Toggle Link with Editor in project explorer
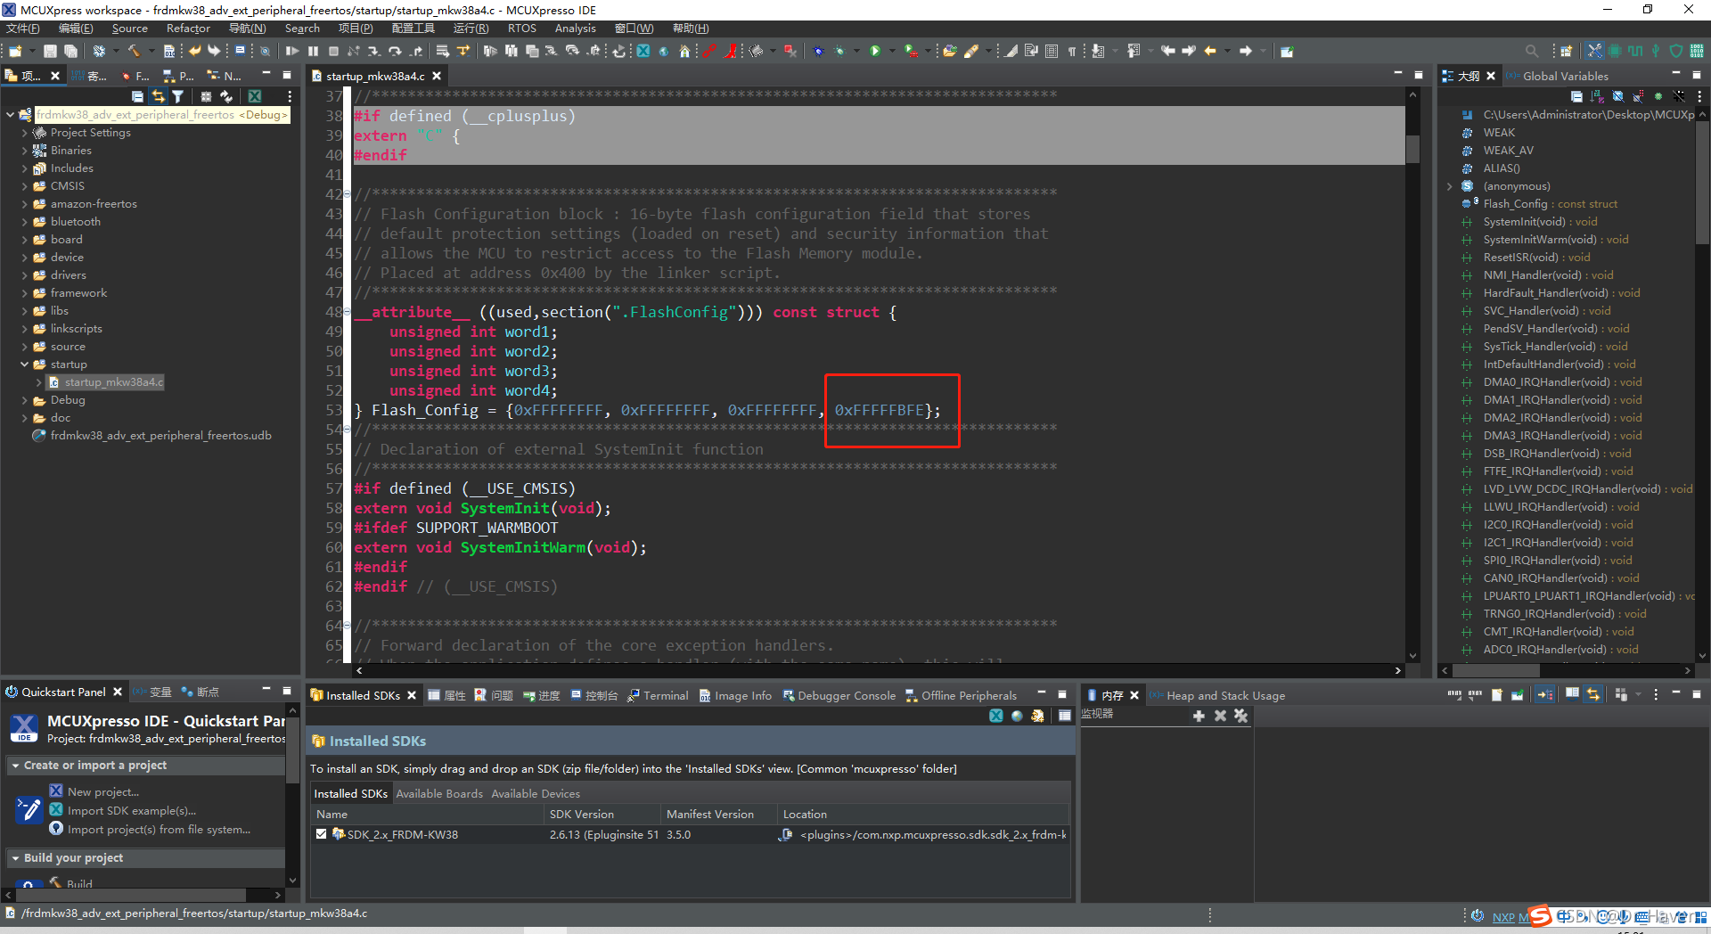This screenshot has width=1711, height=934. [x=158, y=96]
